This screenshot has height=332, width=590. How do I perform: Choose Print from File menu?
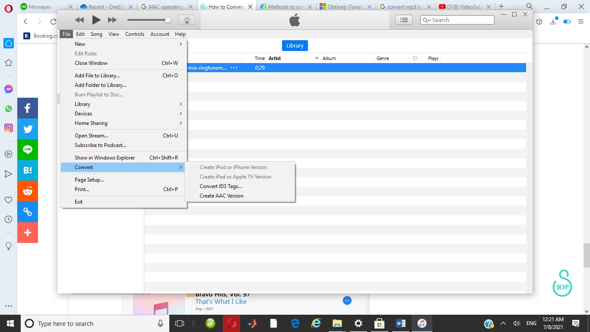tap(123, 189)
